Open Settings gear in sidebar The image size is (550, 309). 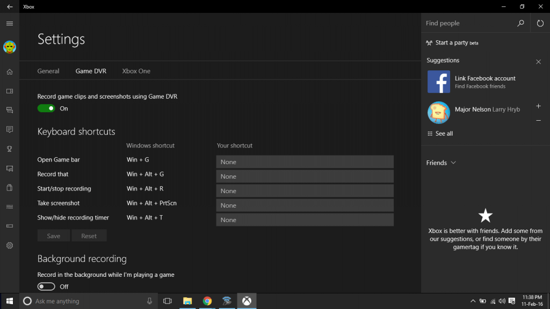10,246
